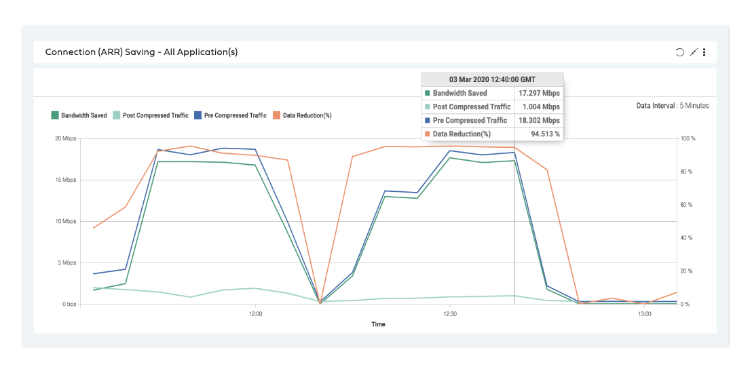
Task: Click the 12:30 time axis label
Action: [x=449, y=314]
